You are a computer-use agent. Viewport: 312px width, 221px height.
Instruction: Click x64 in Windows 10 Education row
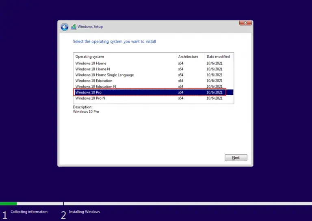(x=181, y=81)
